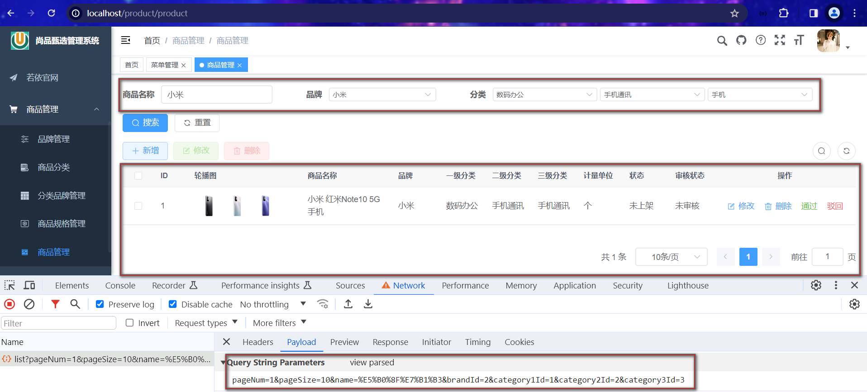Open the 手机通讯 second-level category dropdown
The height and width of the screenshot is (392, 867).
pos(652,94)
